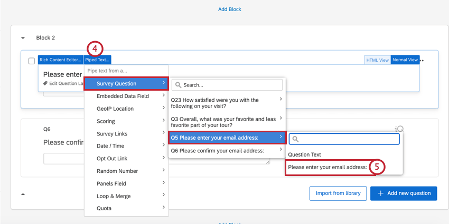Viewport: 449px width, 224px height.
Task: Click the tag icon beside Edit Question Label
Action: [45, 83]
